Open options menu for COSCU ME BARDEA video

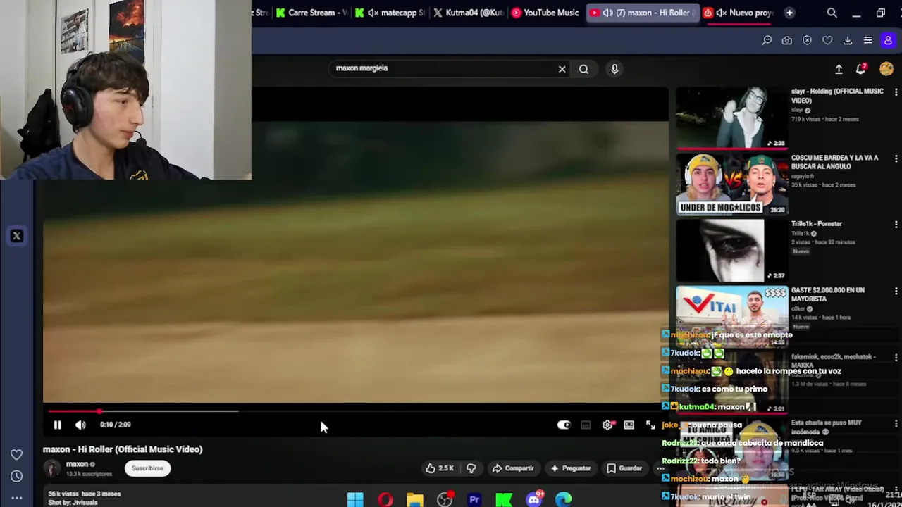tap(896, 158)
